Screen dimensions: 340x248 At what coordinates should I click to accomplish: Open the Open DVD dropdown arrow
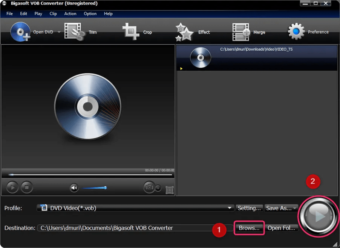click(59, 32)
